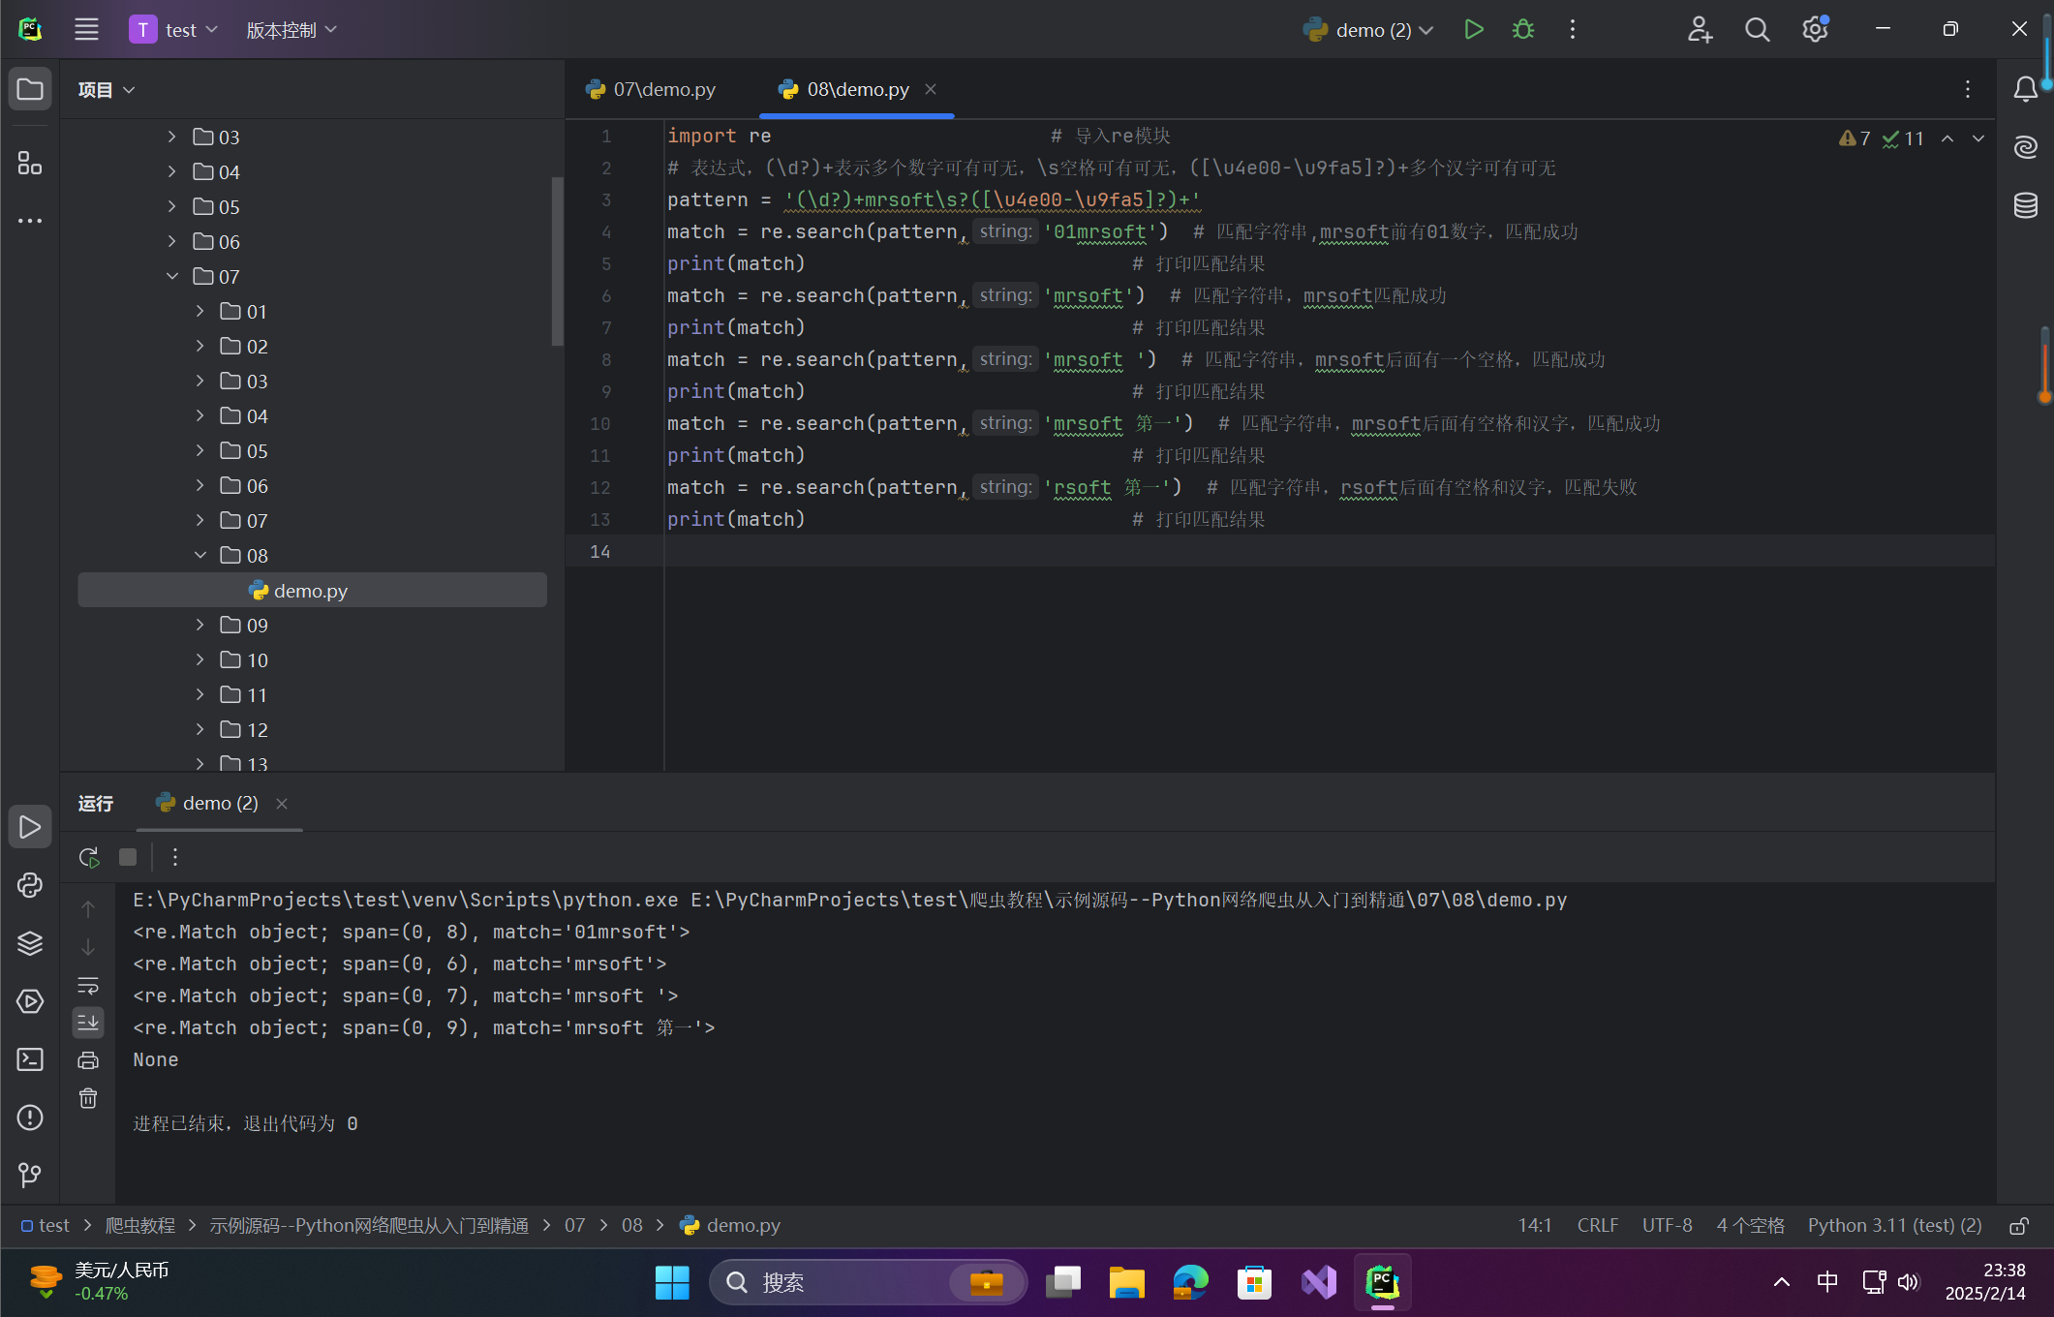Open 项目 view options dropdown

pyautogui.click(x=107, y=90)
